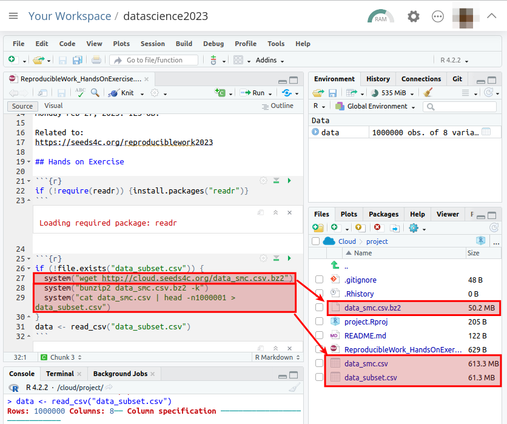Click the new file icon in main toolbar

point(12,59)
